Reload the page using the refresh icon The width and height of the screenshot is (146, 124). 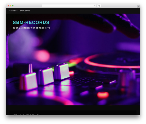coord(95,6)
